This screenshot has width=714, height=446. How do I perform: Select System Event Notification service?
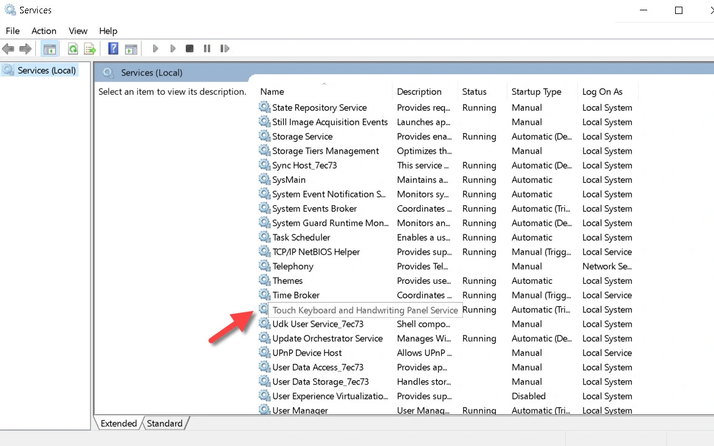[329, 194]
